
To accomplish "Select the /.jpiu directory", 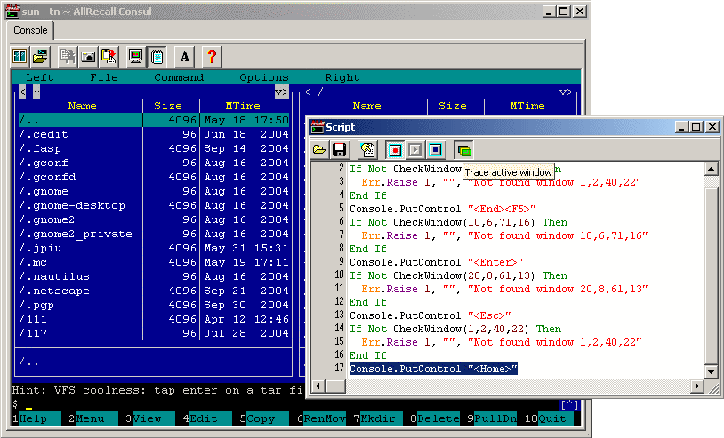I will coord(154,248).
